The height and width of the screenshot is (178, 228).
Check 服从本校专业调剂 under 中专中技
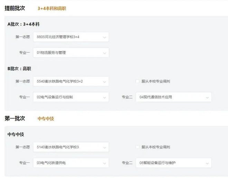137,147
